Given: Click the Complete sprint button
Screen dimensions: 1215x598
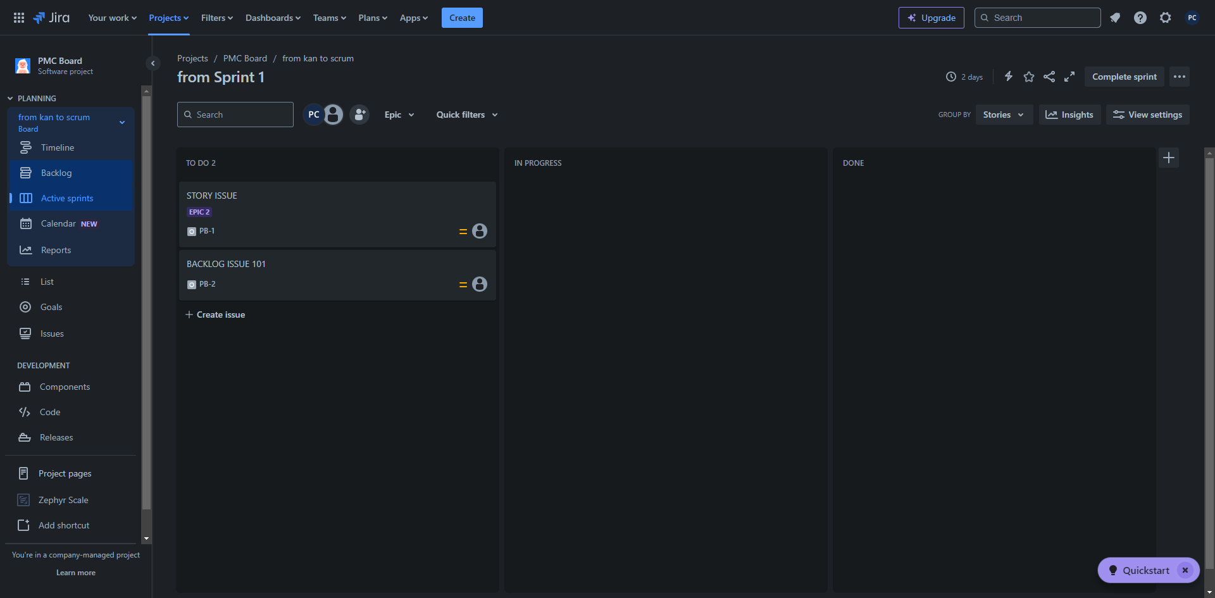Looking at the screenshot, I should point(1124,77).
